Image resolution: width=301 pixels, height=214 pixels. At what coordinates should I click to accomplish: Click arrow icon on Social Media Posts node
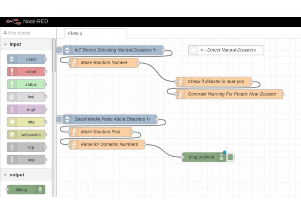68,120
